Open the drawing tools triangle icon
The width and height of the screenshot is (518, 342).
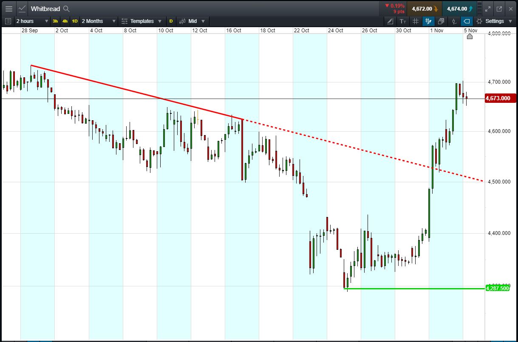pyautogui.click(x=391, y=21)
